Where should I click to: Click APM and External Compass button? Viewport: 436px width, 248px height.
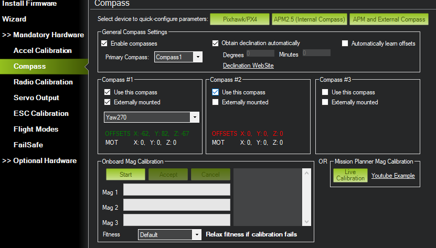[389, 19]
